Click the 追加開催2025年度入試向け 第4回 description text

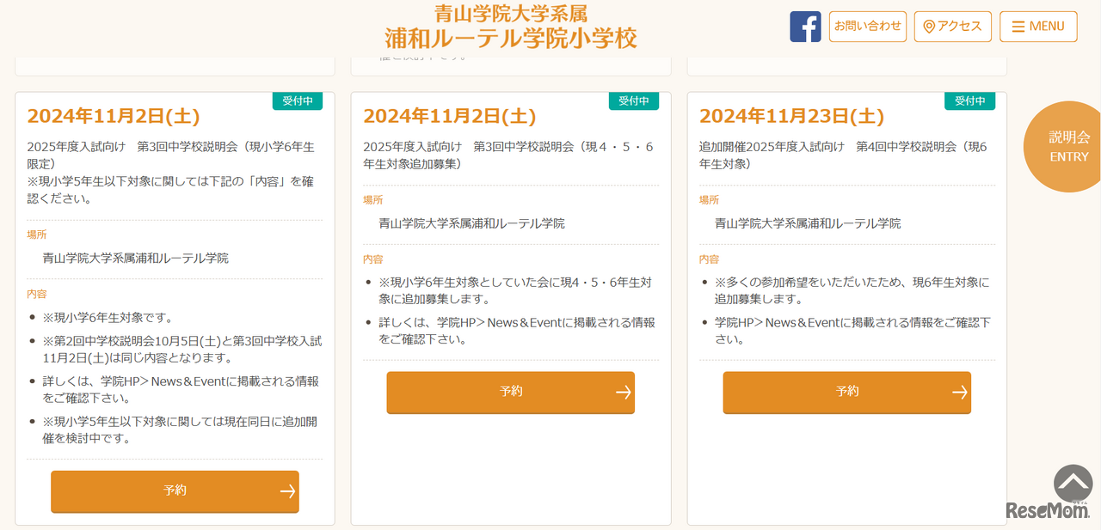[843, 155]
